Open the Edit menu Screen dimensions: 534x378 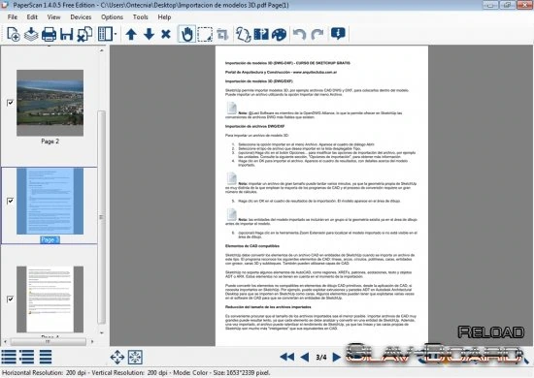32,17
